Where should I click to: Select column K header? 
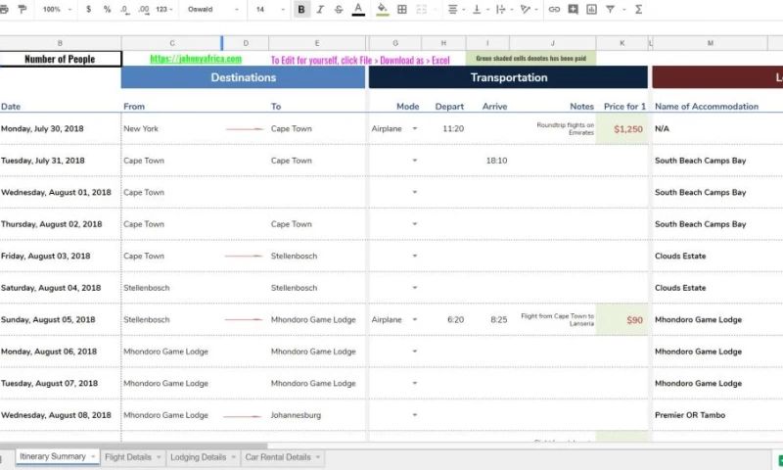click(x=622, y=43)
